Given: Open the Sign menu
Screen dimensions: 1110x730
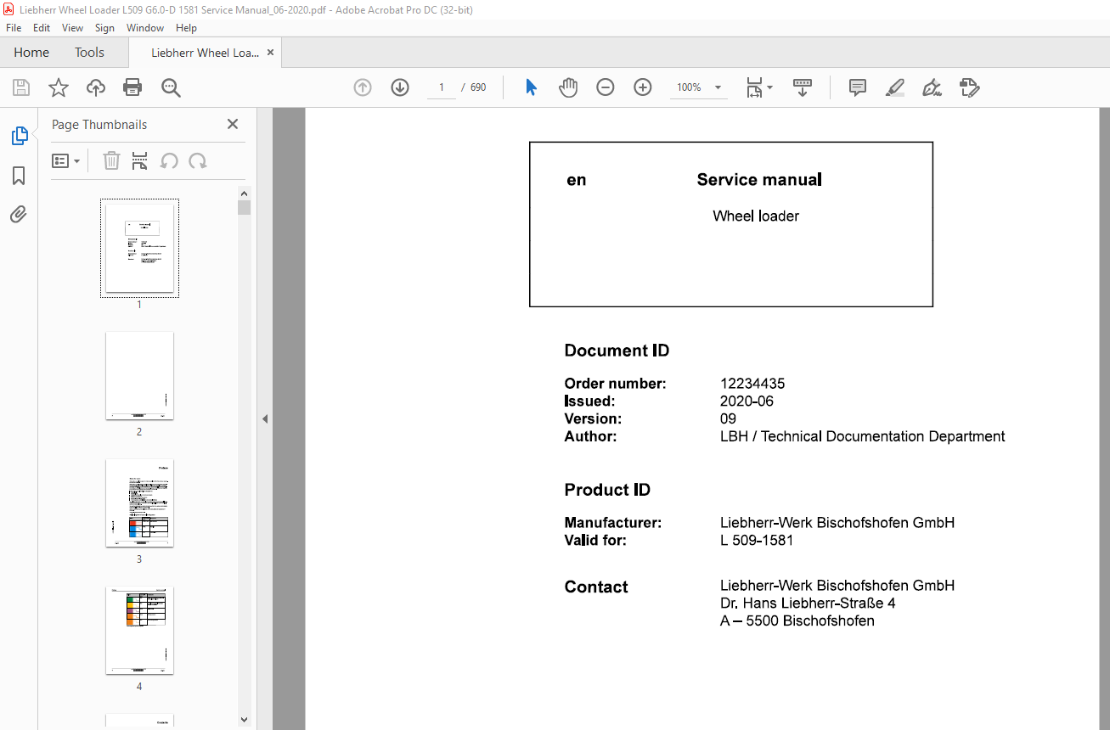Looking at the screenshot, I should click(104, 28).
